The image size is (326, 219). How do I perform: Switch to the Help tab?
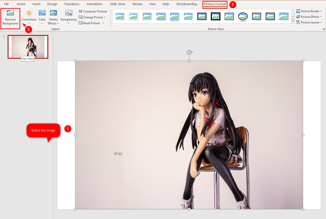pyautogui.click(x=166, y=4)
